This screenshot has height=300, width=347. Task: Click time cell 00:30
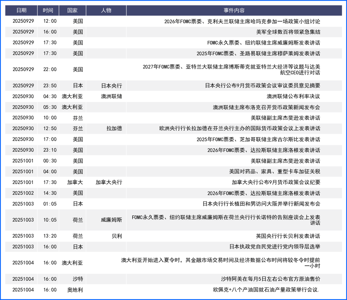coord(50,161)
